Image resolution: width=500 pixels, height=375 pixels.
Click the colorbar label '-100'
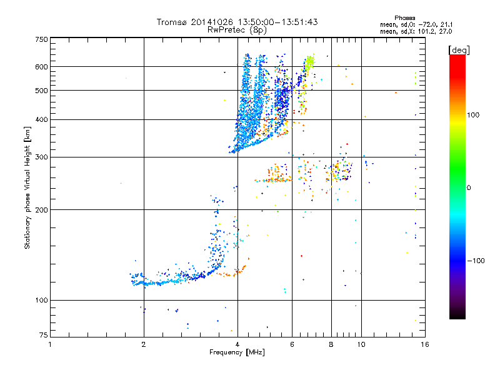pos(476,261)
